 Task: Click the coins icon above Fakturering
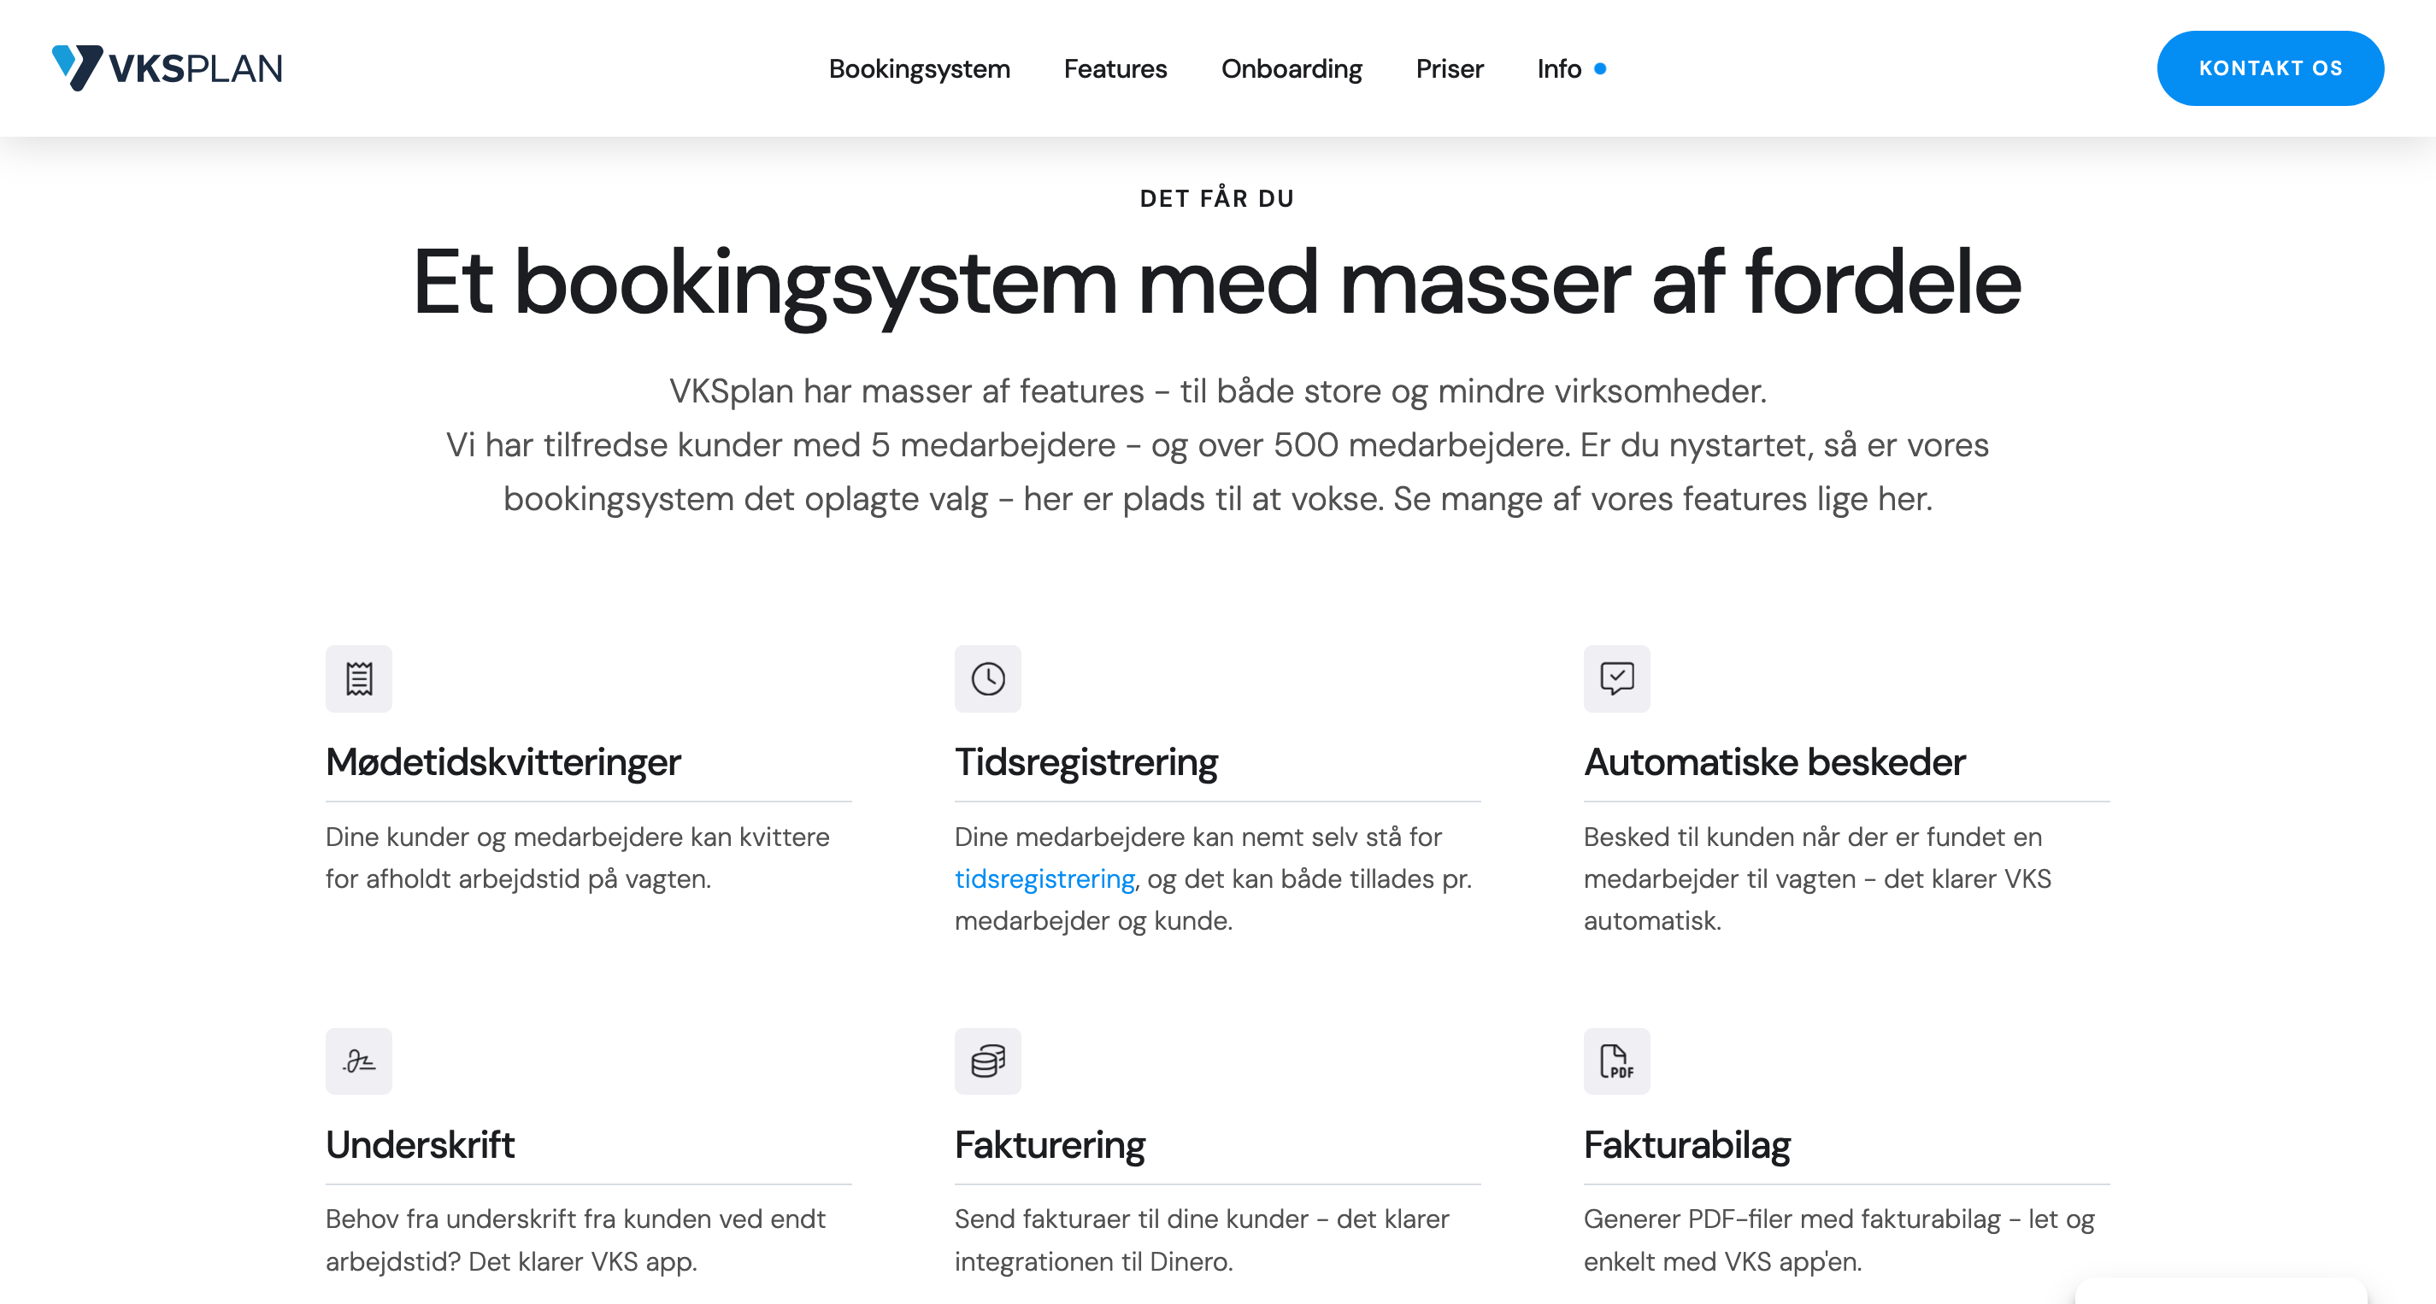[987, 1060]
